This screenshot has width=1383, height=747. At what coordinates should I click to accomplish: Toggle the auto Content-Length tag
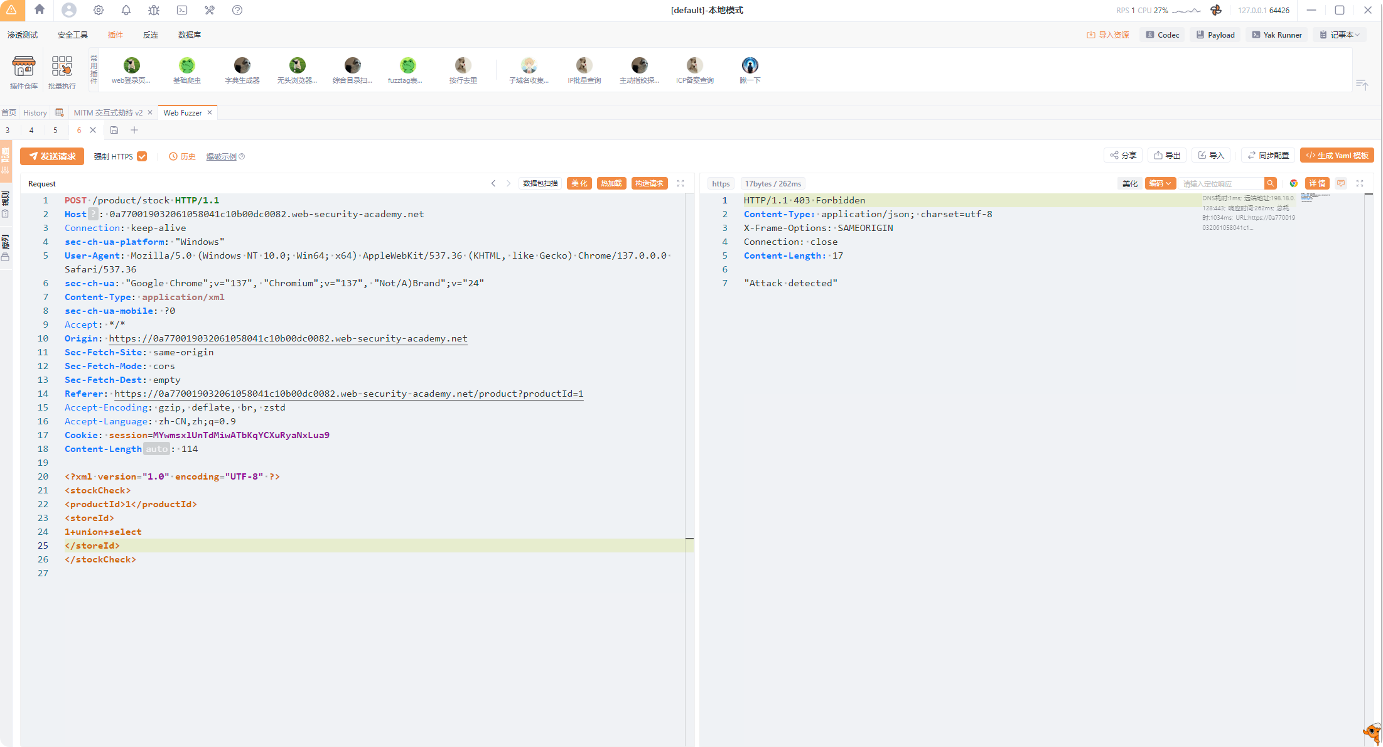click(x=156, y=449)
